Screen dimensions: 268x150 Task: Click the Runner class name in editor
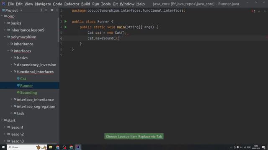click(103, 22)
